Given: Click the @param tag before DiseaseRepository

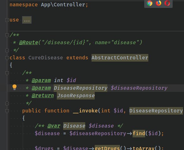Looking at the screenshot, I should click(41, 88).
